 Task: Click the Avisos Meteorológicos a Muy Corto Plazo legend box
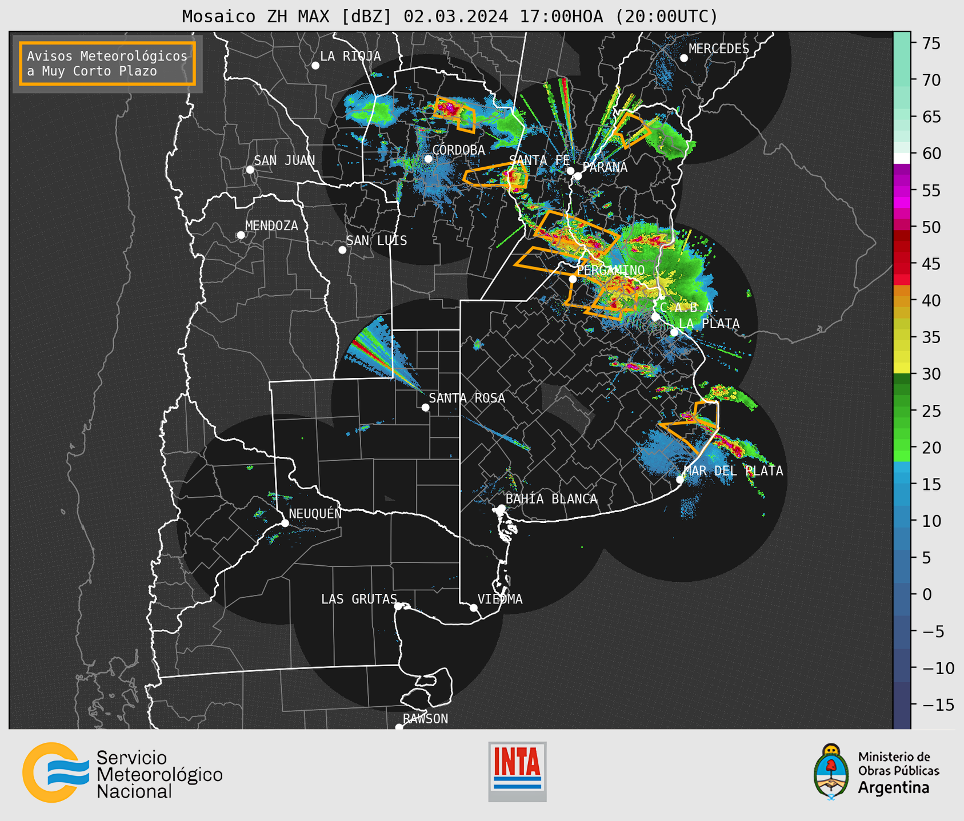pyautogui.click(x=107, y=63)
